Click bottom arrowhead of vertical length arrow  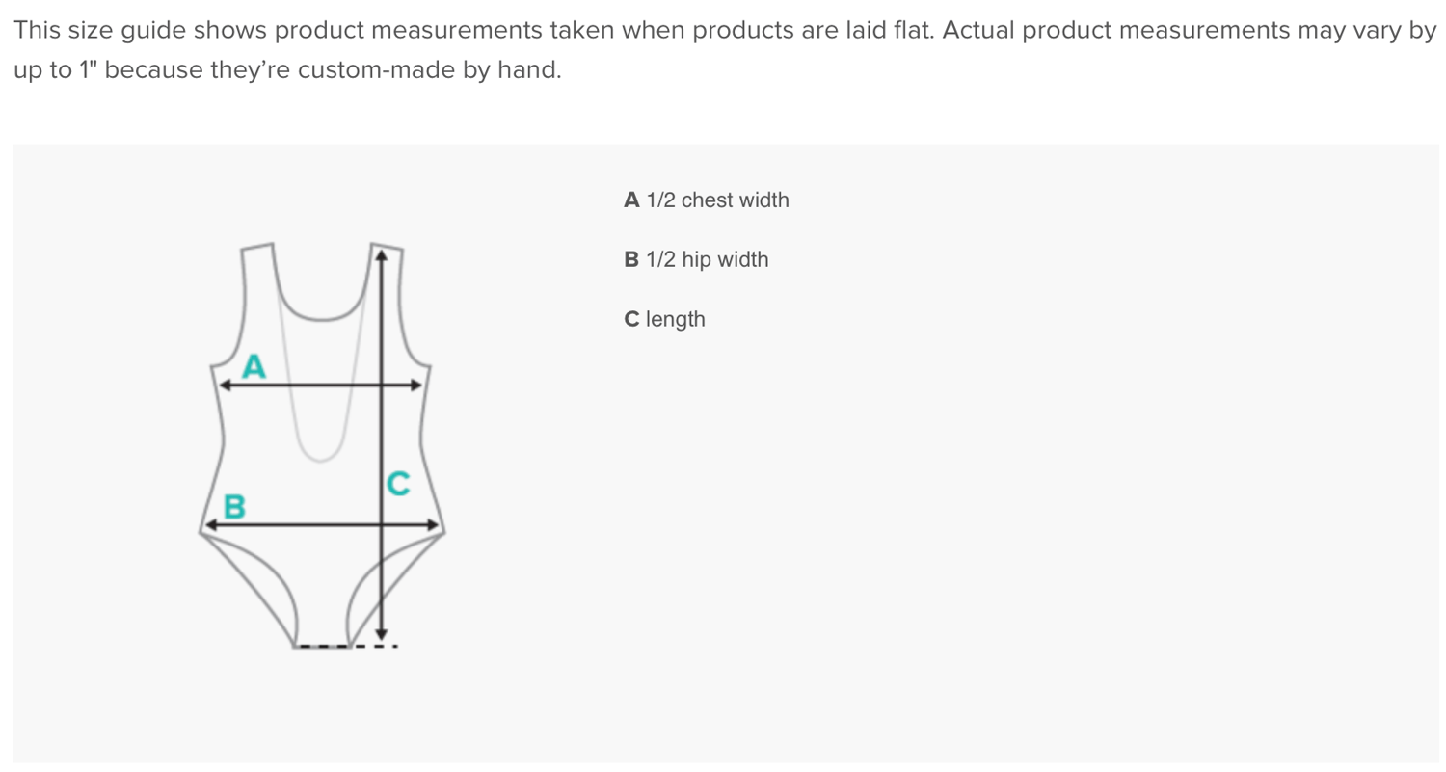coord(382,633)
